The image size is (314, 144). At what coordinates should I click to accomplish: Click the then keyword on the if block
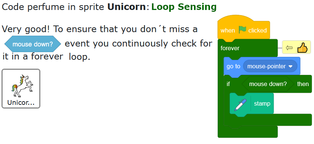303,84
